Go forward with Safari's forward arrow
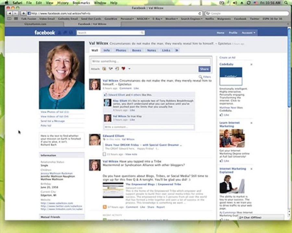Viewport: 292px width, 233px height. (16, 13)
